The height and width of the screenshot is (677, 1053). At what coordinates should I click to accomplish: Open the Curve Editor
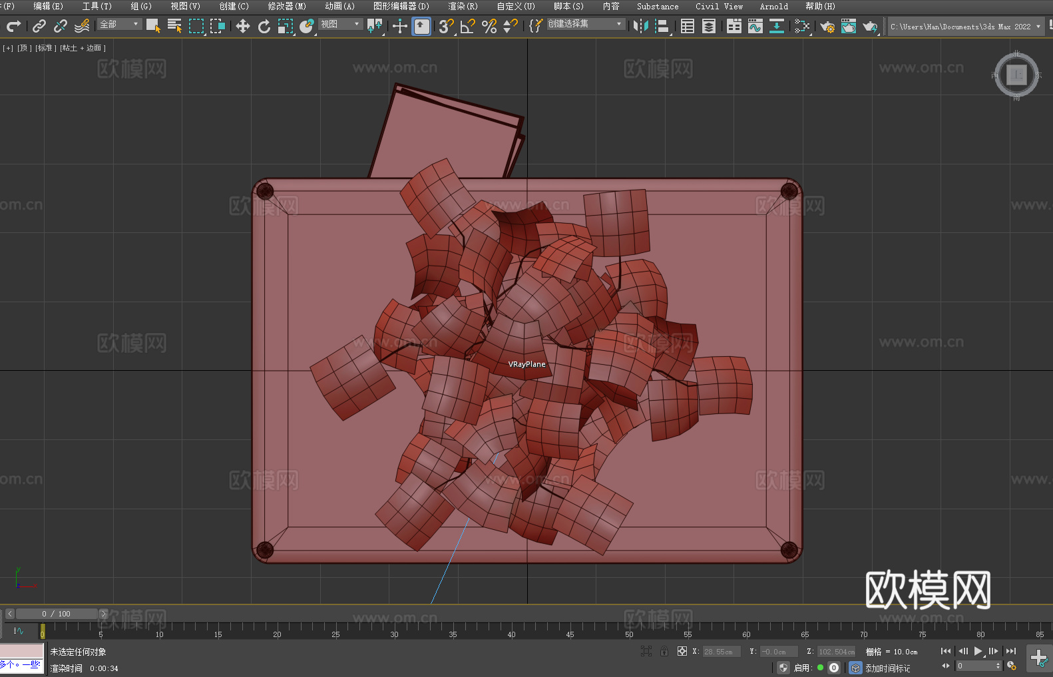[x=755, y=26]
